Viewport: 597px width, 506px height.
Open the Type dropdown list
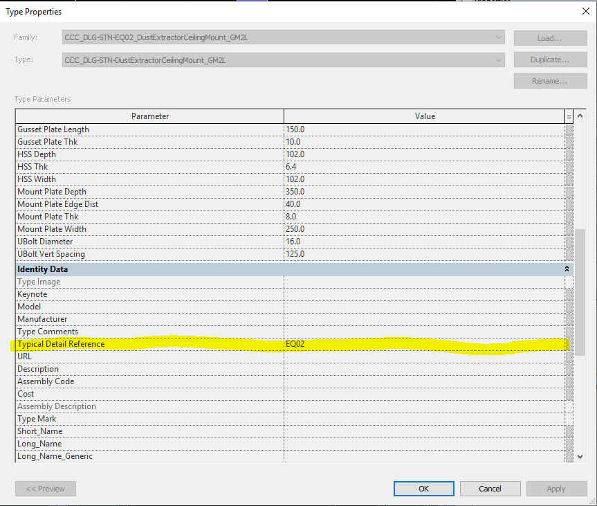tap(499, 60)
